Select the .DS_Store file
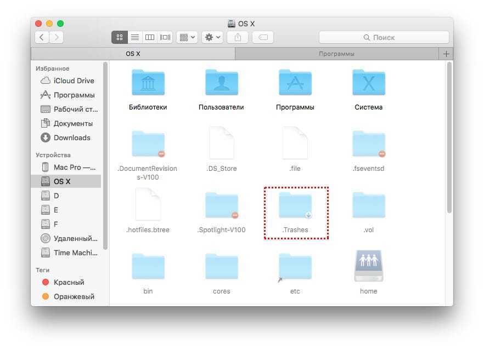 tap(222, 143)
